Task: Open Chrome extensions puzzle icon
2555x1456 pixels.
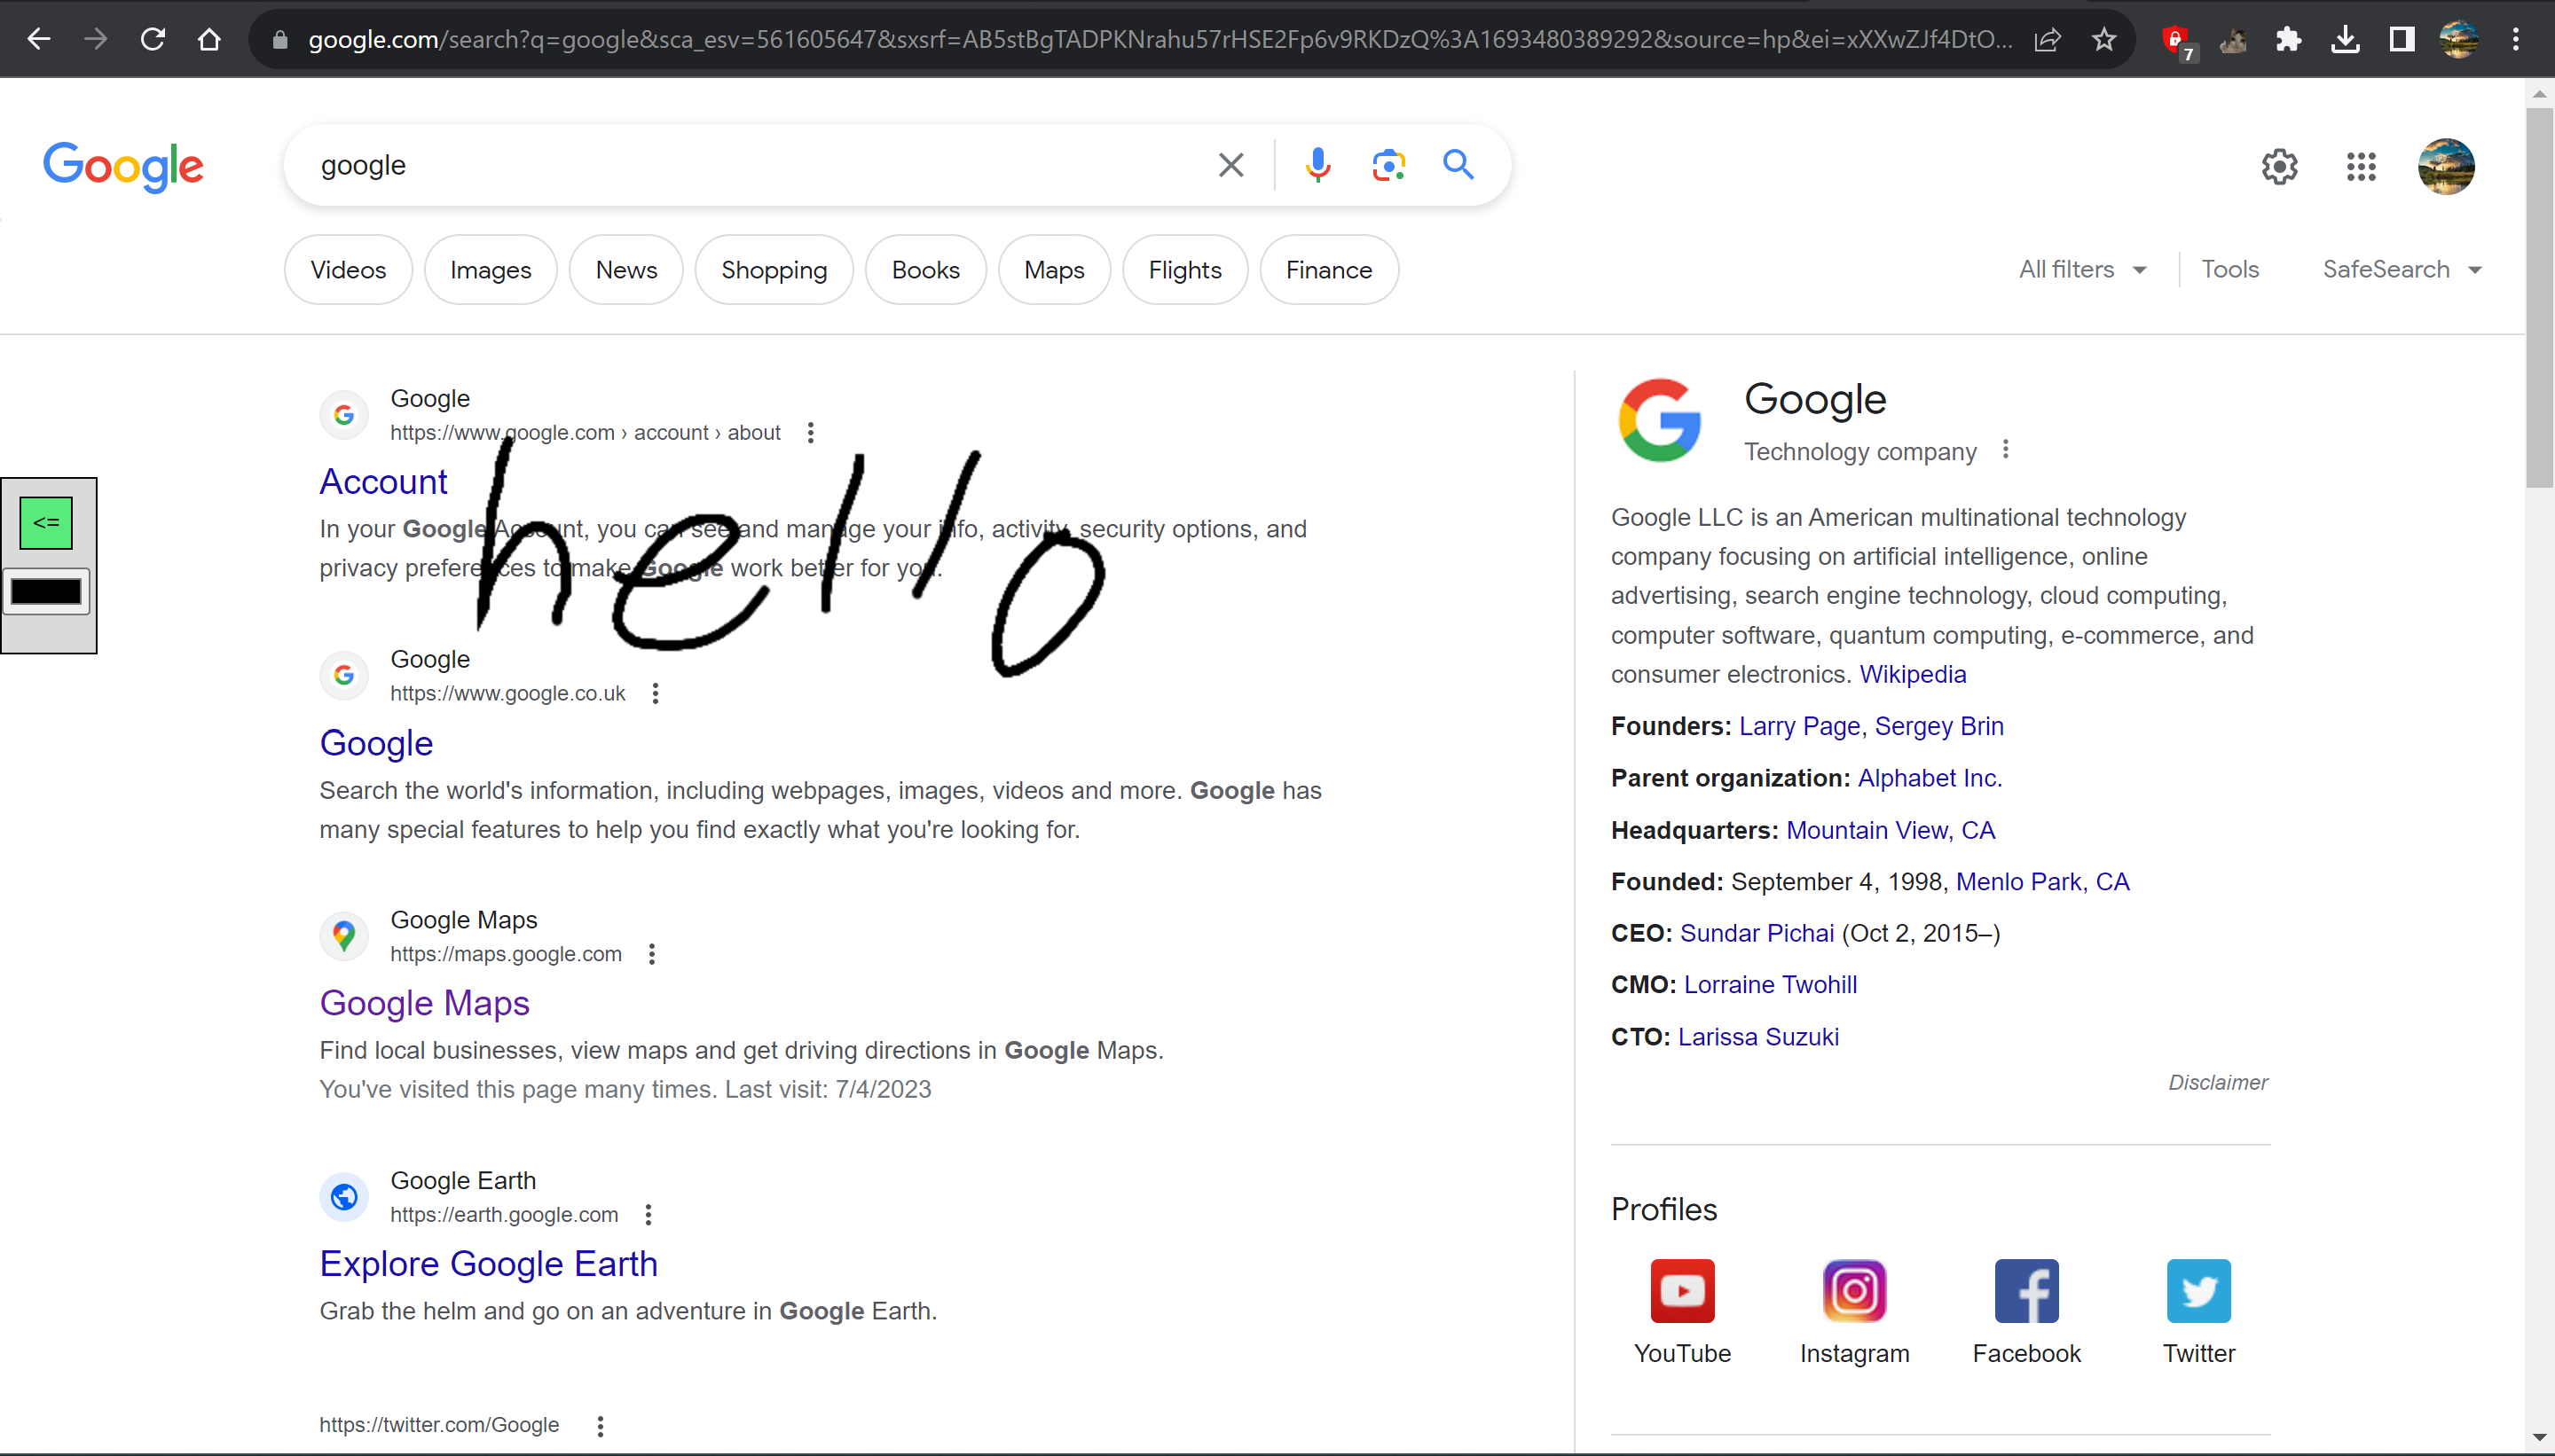Action: pos(2288,40)
